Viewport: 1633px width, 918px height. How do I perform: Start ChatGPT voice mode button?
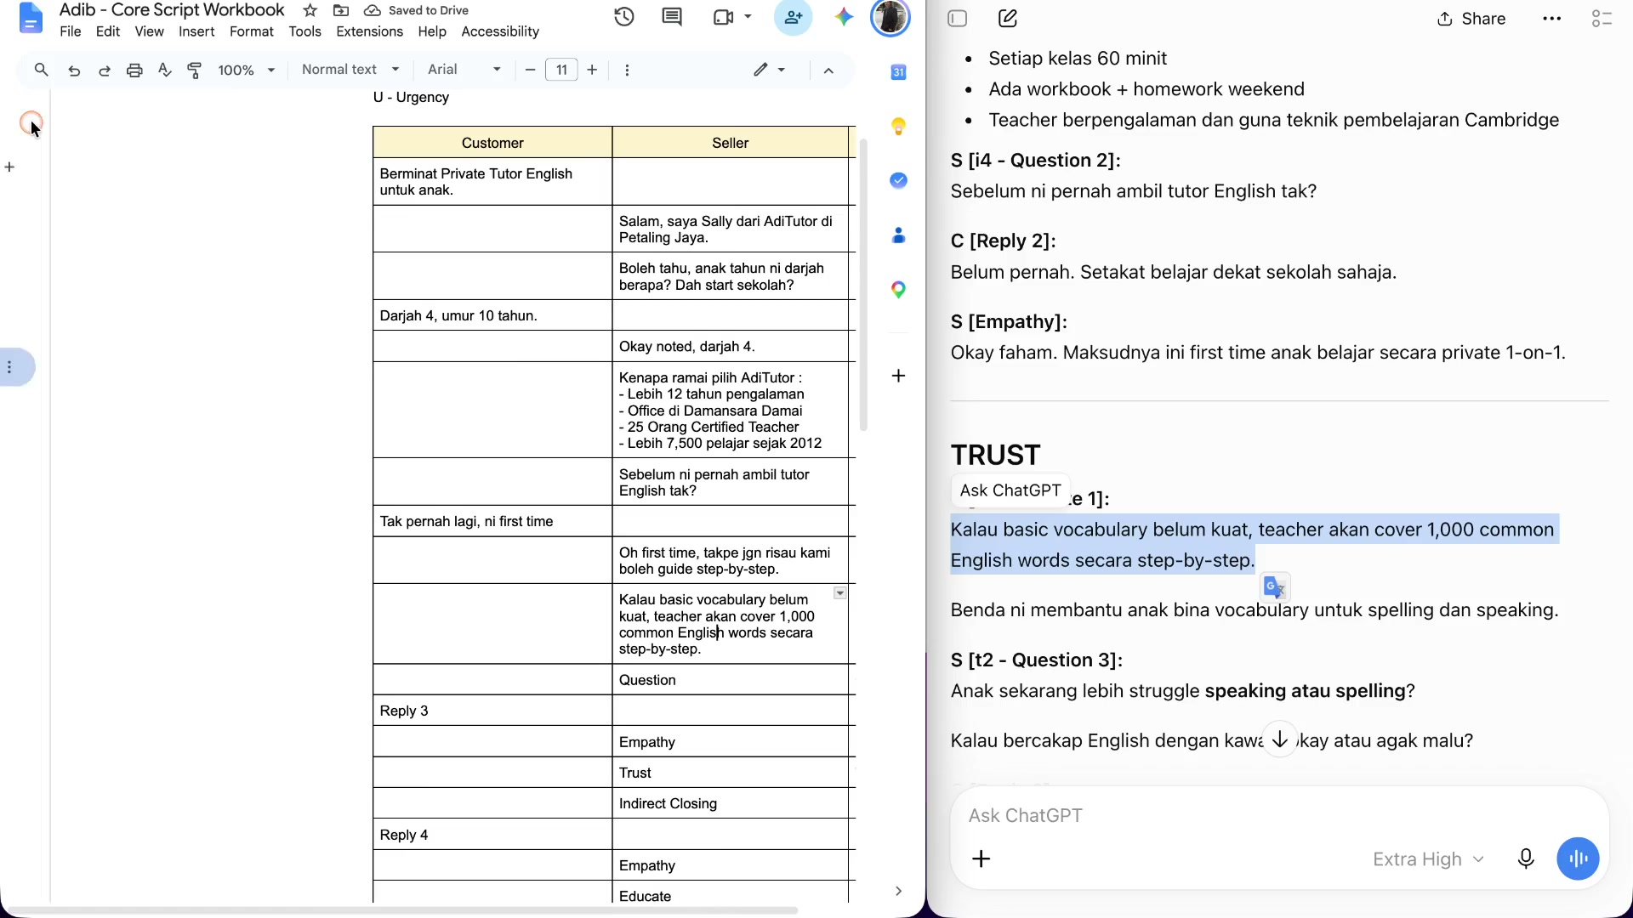(1578, 858)
